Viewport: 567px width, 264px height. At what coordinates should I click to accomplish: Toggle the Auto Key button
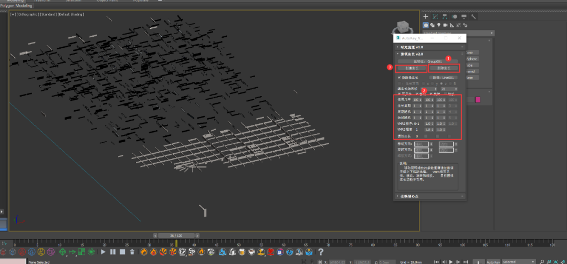point(493,261)
